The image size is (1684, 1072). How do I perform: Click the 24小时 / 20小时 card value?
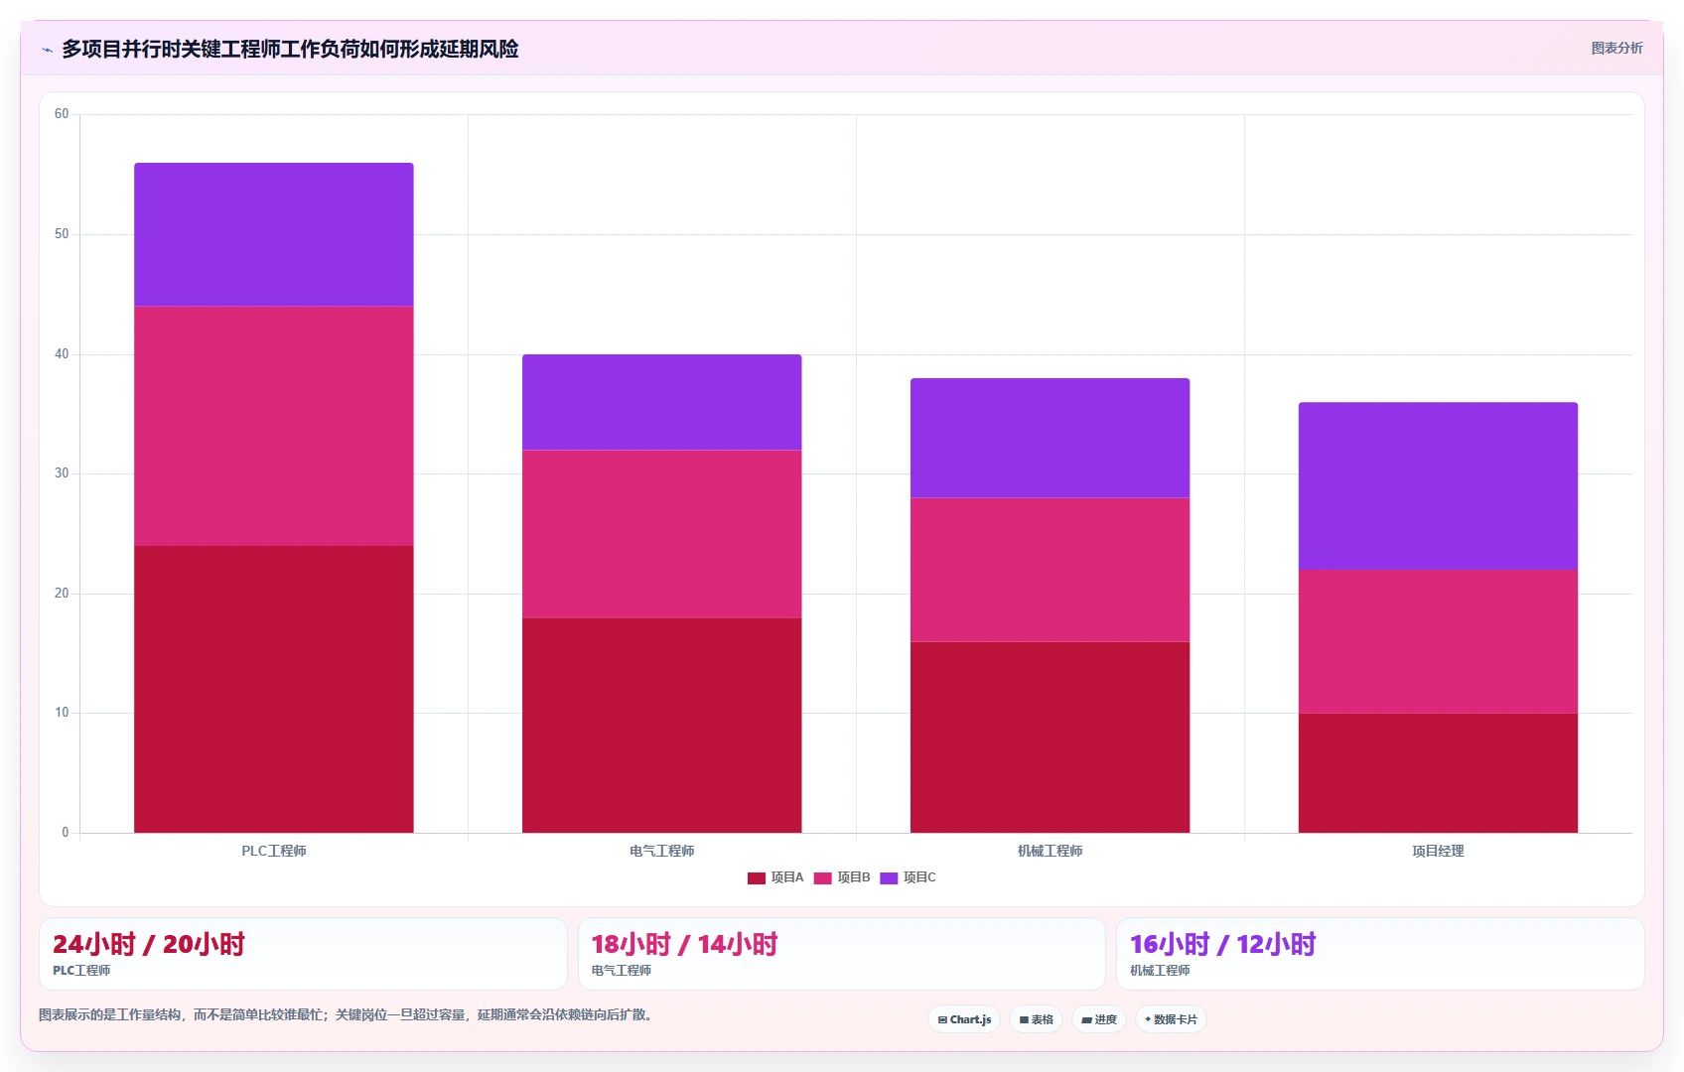point(149,944)
